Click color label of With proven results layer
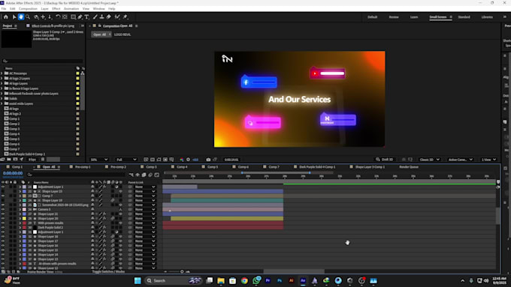Viewport: 511px width, 287px height. click(x=24, y=223)
